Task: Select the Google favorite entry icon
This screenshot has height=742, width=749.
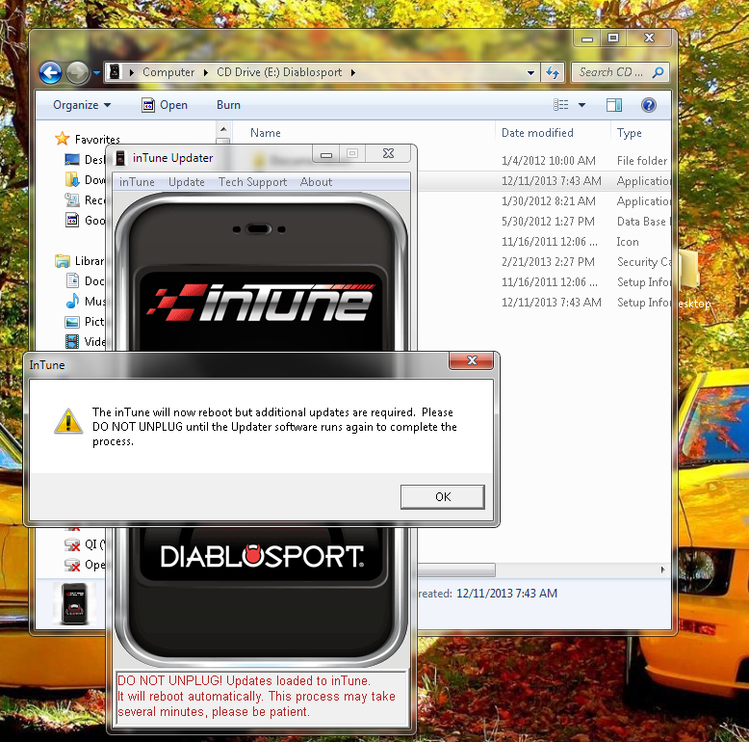Action: coord(72,221)
